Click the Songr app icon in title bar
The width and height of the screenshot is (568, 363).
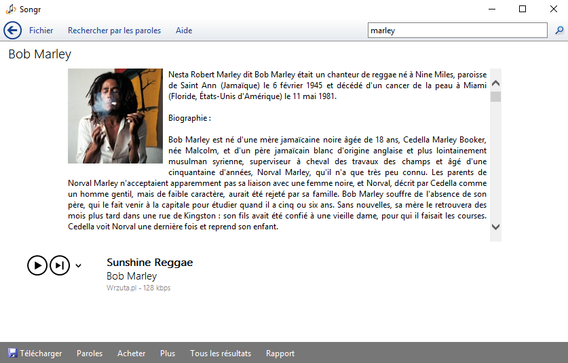click(11, 9)
